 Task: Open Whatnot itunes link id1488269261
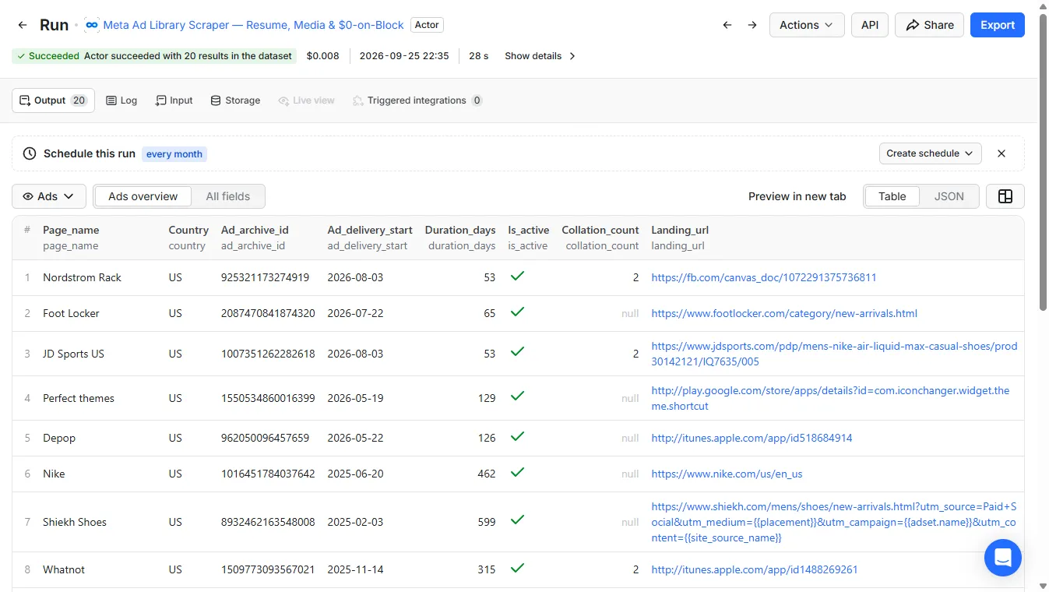coord(754,569)
